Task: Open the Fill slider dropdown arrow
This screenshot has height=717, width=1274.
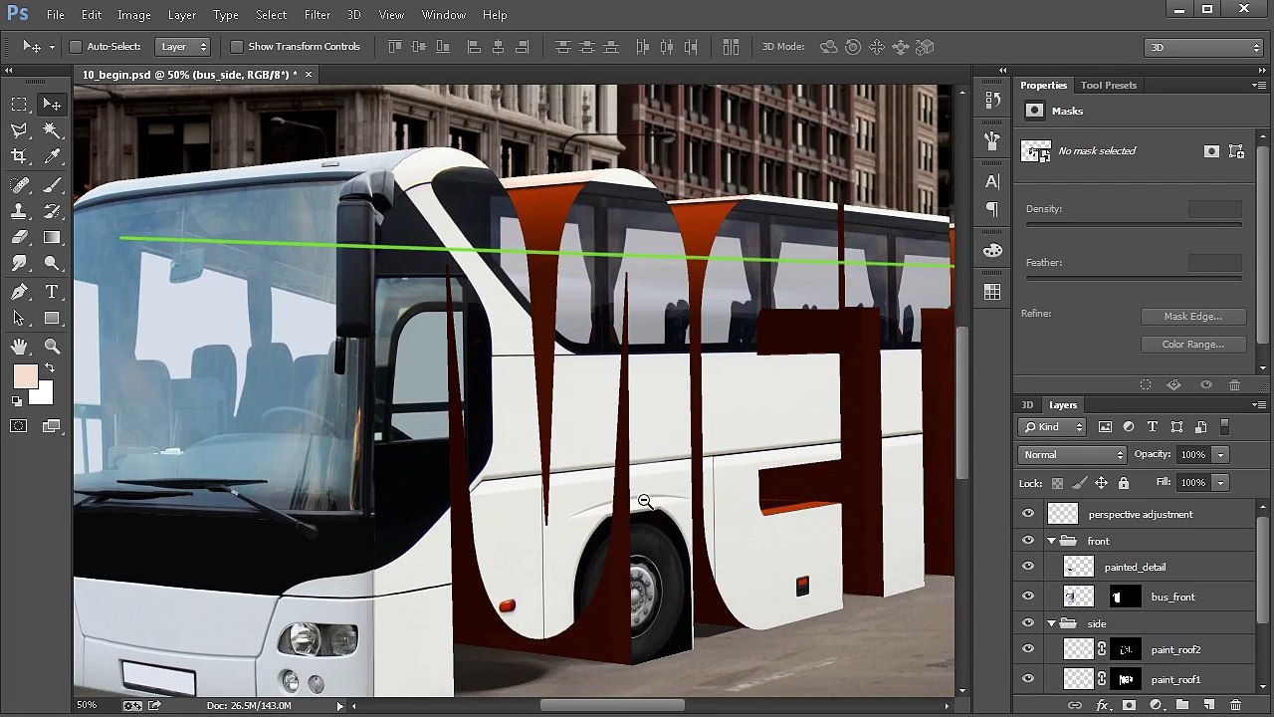Action: [1220, 483]
